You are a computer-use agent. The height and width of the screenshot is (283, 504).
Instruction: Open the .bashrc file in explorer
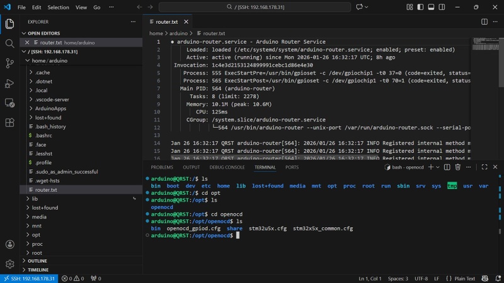(x=43, y=135)
